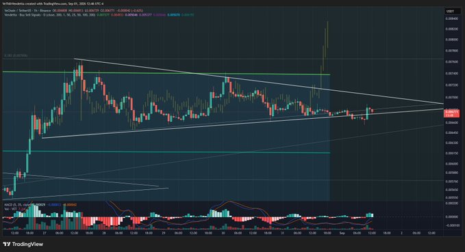
Task: Click the 0.006000 price axis label
Action: tap(451, 164)
